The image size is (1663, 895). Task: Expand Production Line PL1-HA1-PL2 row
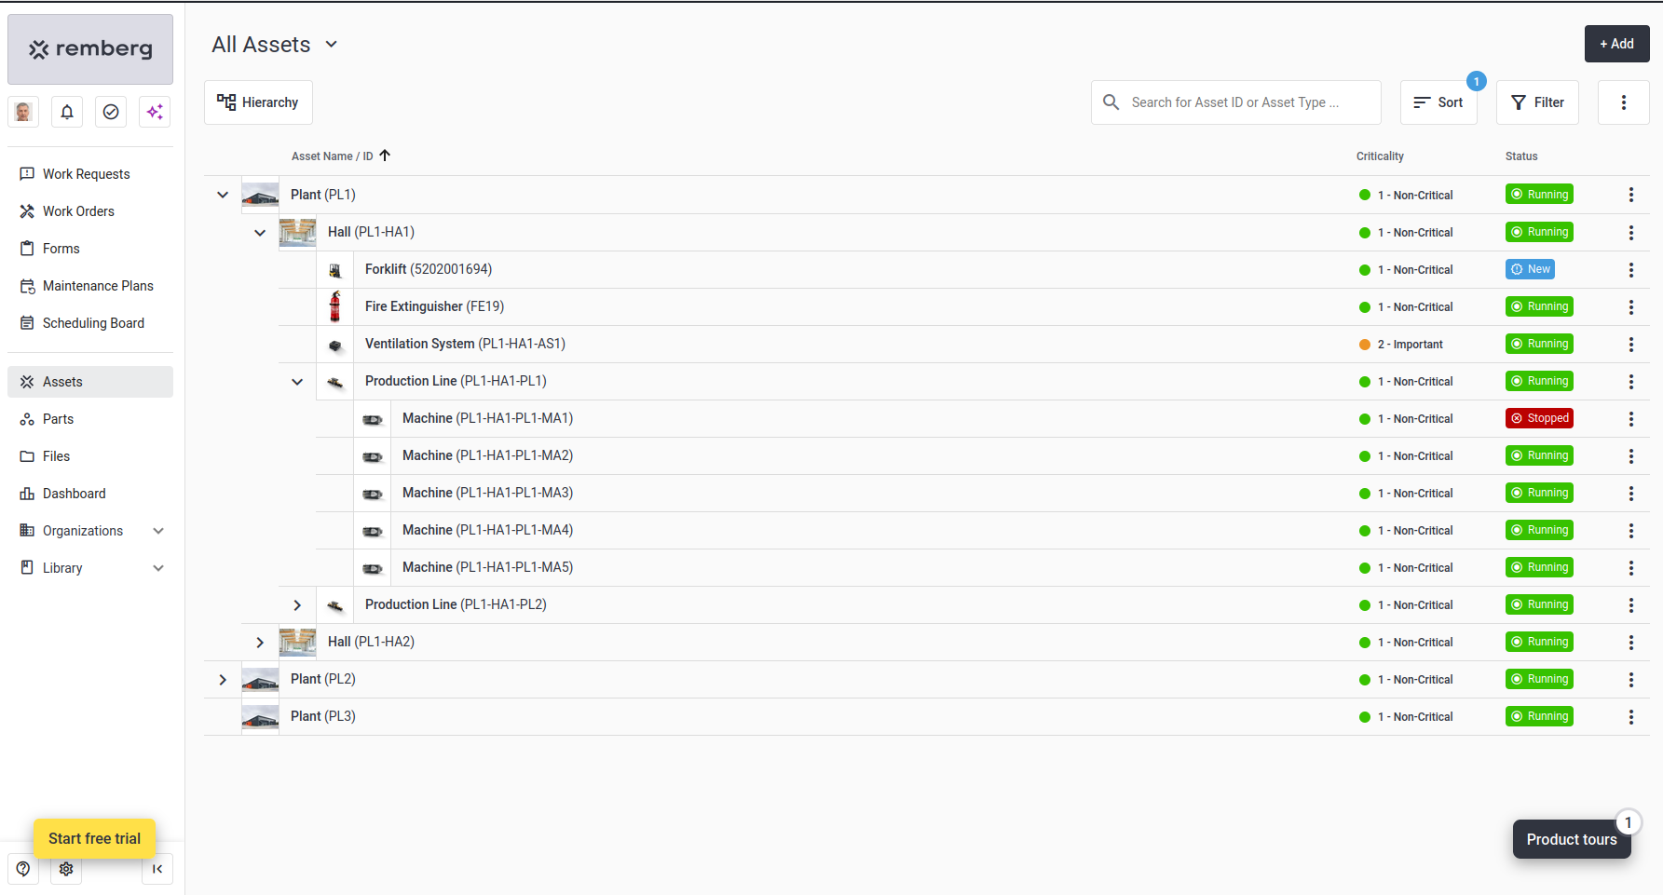pyautogui.click(x=297, y=605)
